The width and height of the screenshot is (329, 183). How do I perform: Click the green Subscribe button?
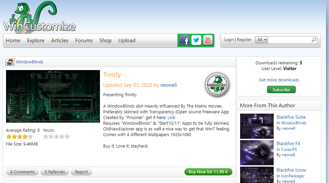pos(281,89)
